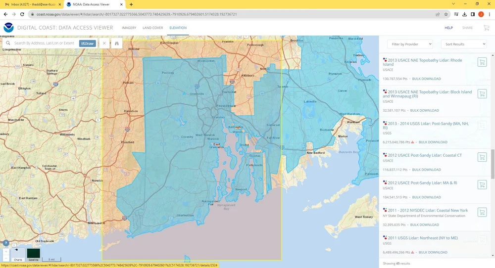Viewport: 495px width, 268px height.
Task: Reload the page in Chrome
Action: pyautogui.click(x=22, y=14)
